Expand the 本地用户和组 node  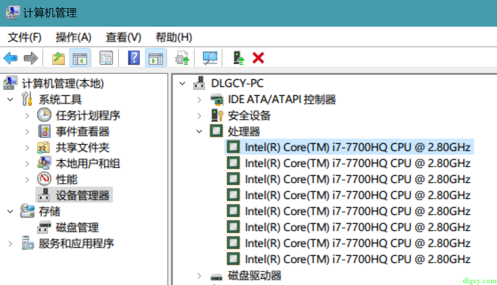click(27, 164)
